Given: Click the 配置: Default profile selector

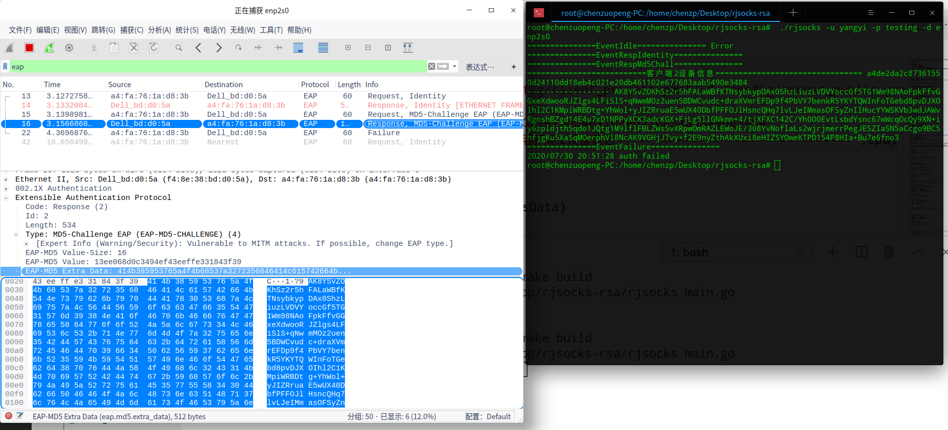Looking at the screenshot, I should tap(488, 417).
